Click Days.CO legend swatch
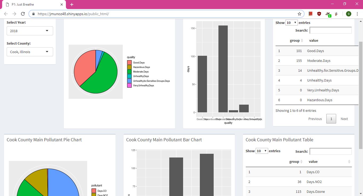The height and width of the screenshot is (196, 363). (x=94, y=191)
